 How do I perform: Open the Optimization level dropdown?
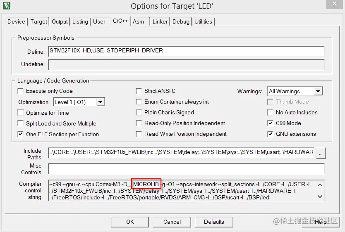click(101, 102)
